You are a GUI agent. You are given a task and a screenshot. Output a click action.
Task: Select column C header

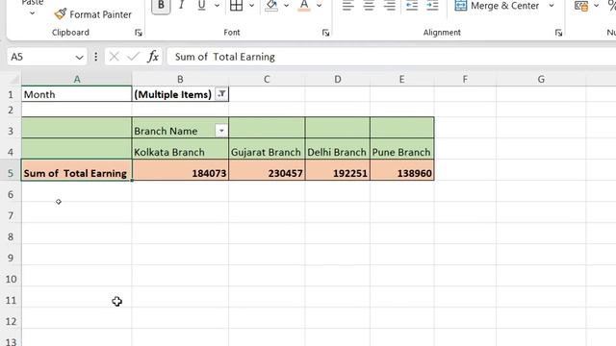[267, 79]
